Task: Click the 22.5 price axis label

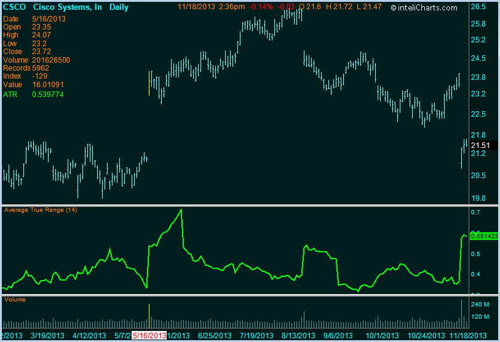Action: (478, 114)
